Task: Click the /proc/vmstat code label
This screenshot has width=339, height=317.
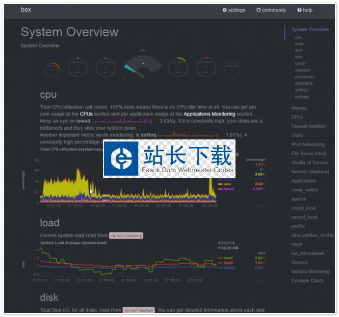Action: tap(138, 310)
